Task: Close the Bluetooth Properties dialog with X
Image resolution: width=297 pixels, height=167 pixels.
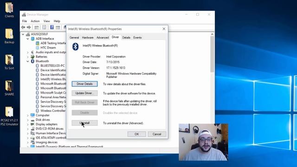Action: (x=164, y=29)
